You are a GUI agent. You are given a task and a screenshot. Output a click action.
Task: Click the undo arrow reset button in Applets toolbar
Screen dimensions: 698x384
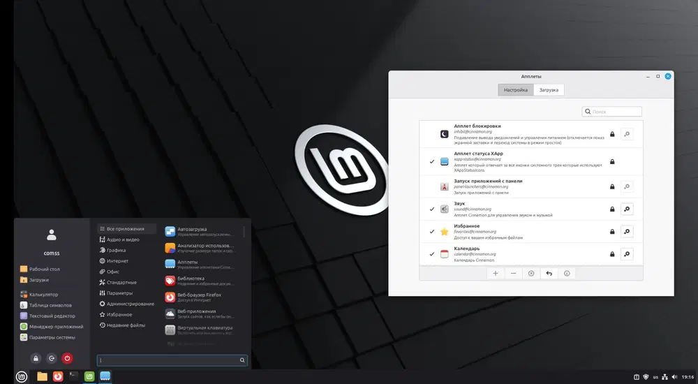click(549, 274)
